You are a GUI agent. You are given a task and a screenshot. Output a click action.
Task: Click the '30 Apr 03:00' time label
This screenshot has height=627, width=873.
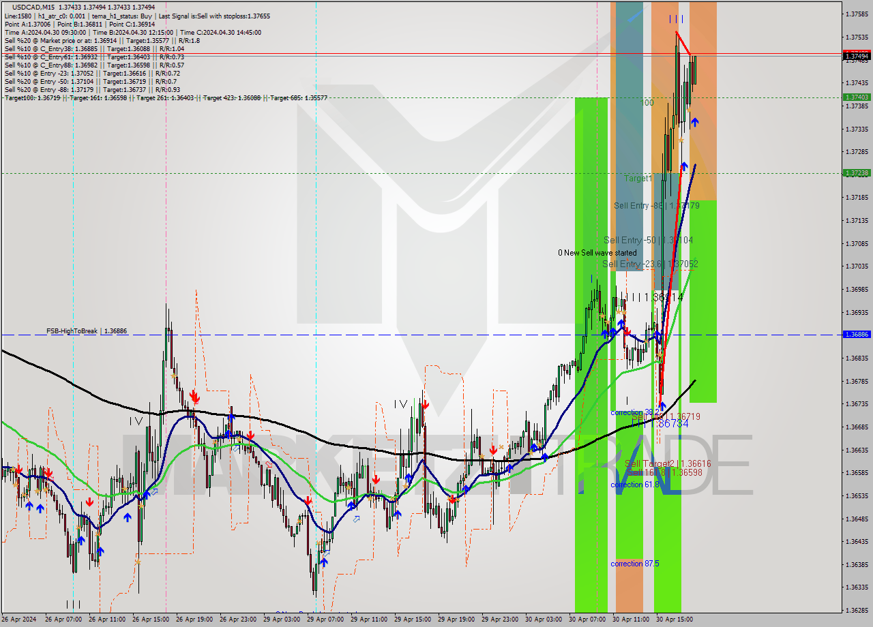pos(542,620)
